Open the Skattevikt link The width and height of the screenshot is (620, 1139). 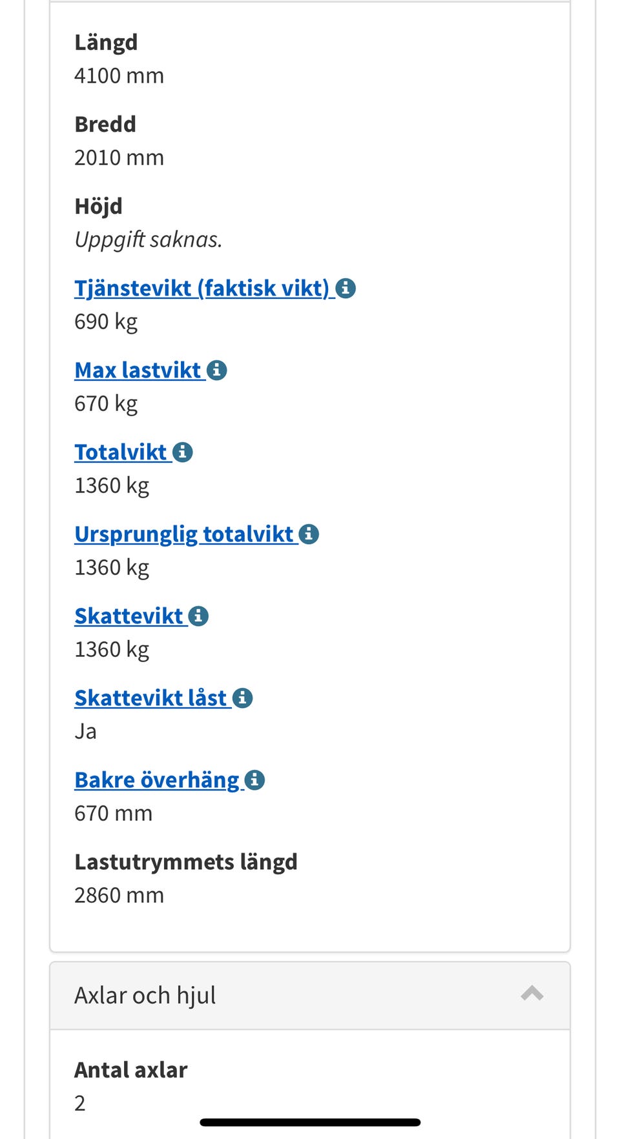point(130,616)
